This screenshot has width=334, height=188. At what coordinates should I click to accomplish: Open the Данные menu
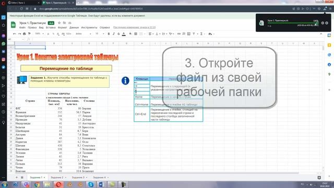74,28
